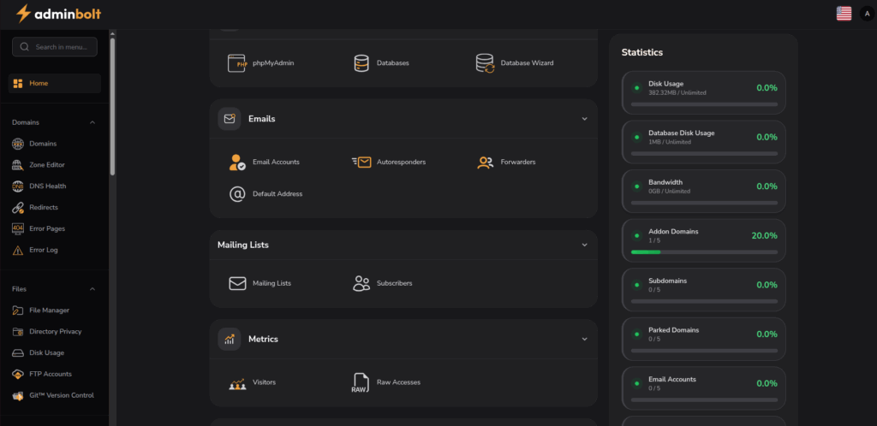Open File Manager in sidebar

click(x=49, y=311)
